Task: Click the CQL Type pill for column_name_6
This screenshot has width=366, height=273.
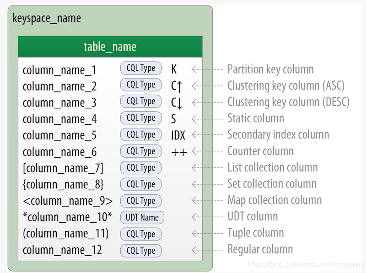Action: [141, 151]
